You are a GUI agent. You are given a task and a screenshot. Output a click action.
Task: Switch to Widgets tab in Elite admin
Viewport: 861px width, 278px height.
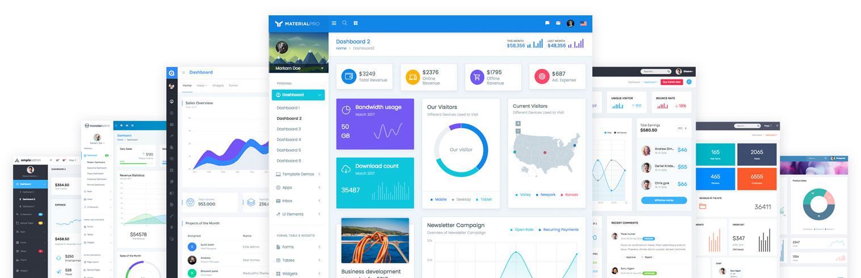(x=218, y=85)
